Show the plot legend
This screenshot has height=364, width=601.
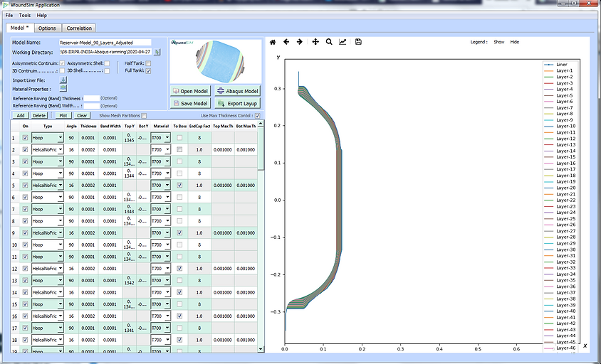point(499,42)
